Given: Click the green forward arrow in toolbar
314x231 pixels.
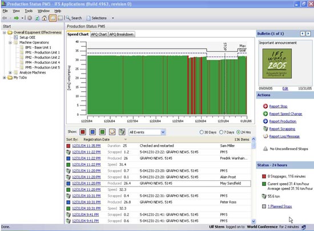Looking at the screenshot, I should click(16, 18).
